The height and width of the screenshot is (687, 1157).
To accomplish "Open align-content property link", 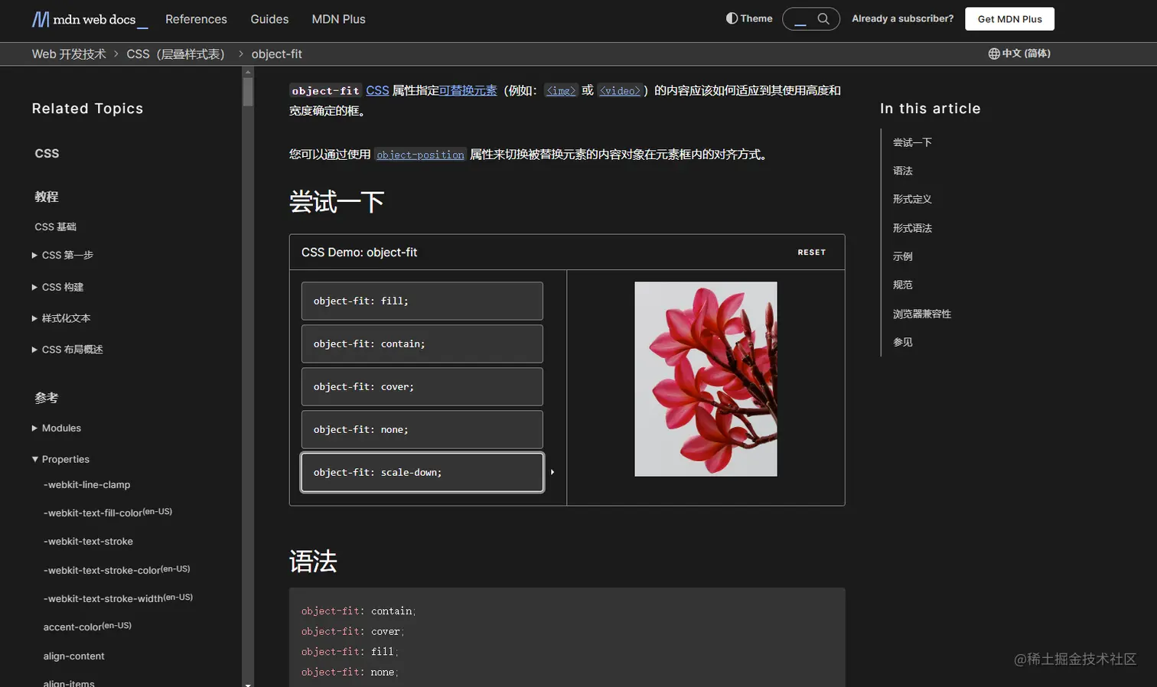I will pos(74,656).
